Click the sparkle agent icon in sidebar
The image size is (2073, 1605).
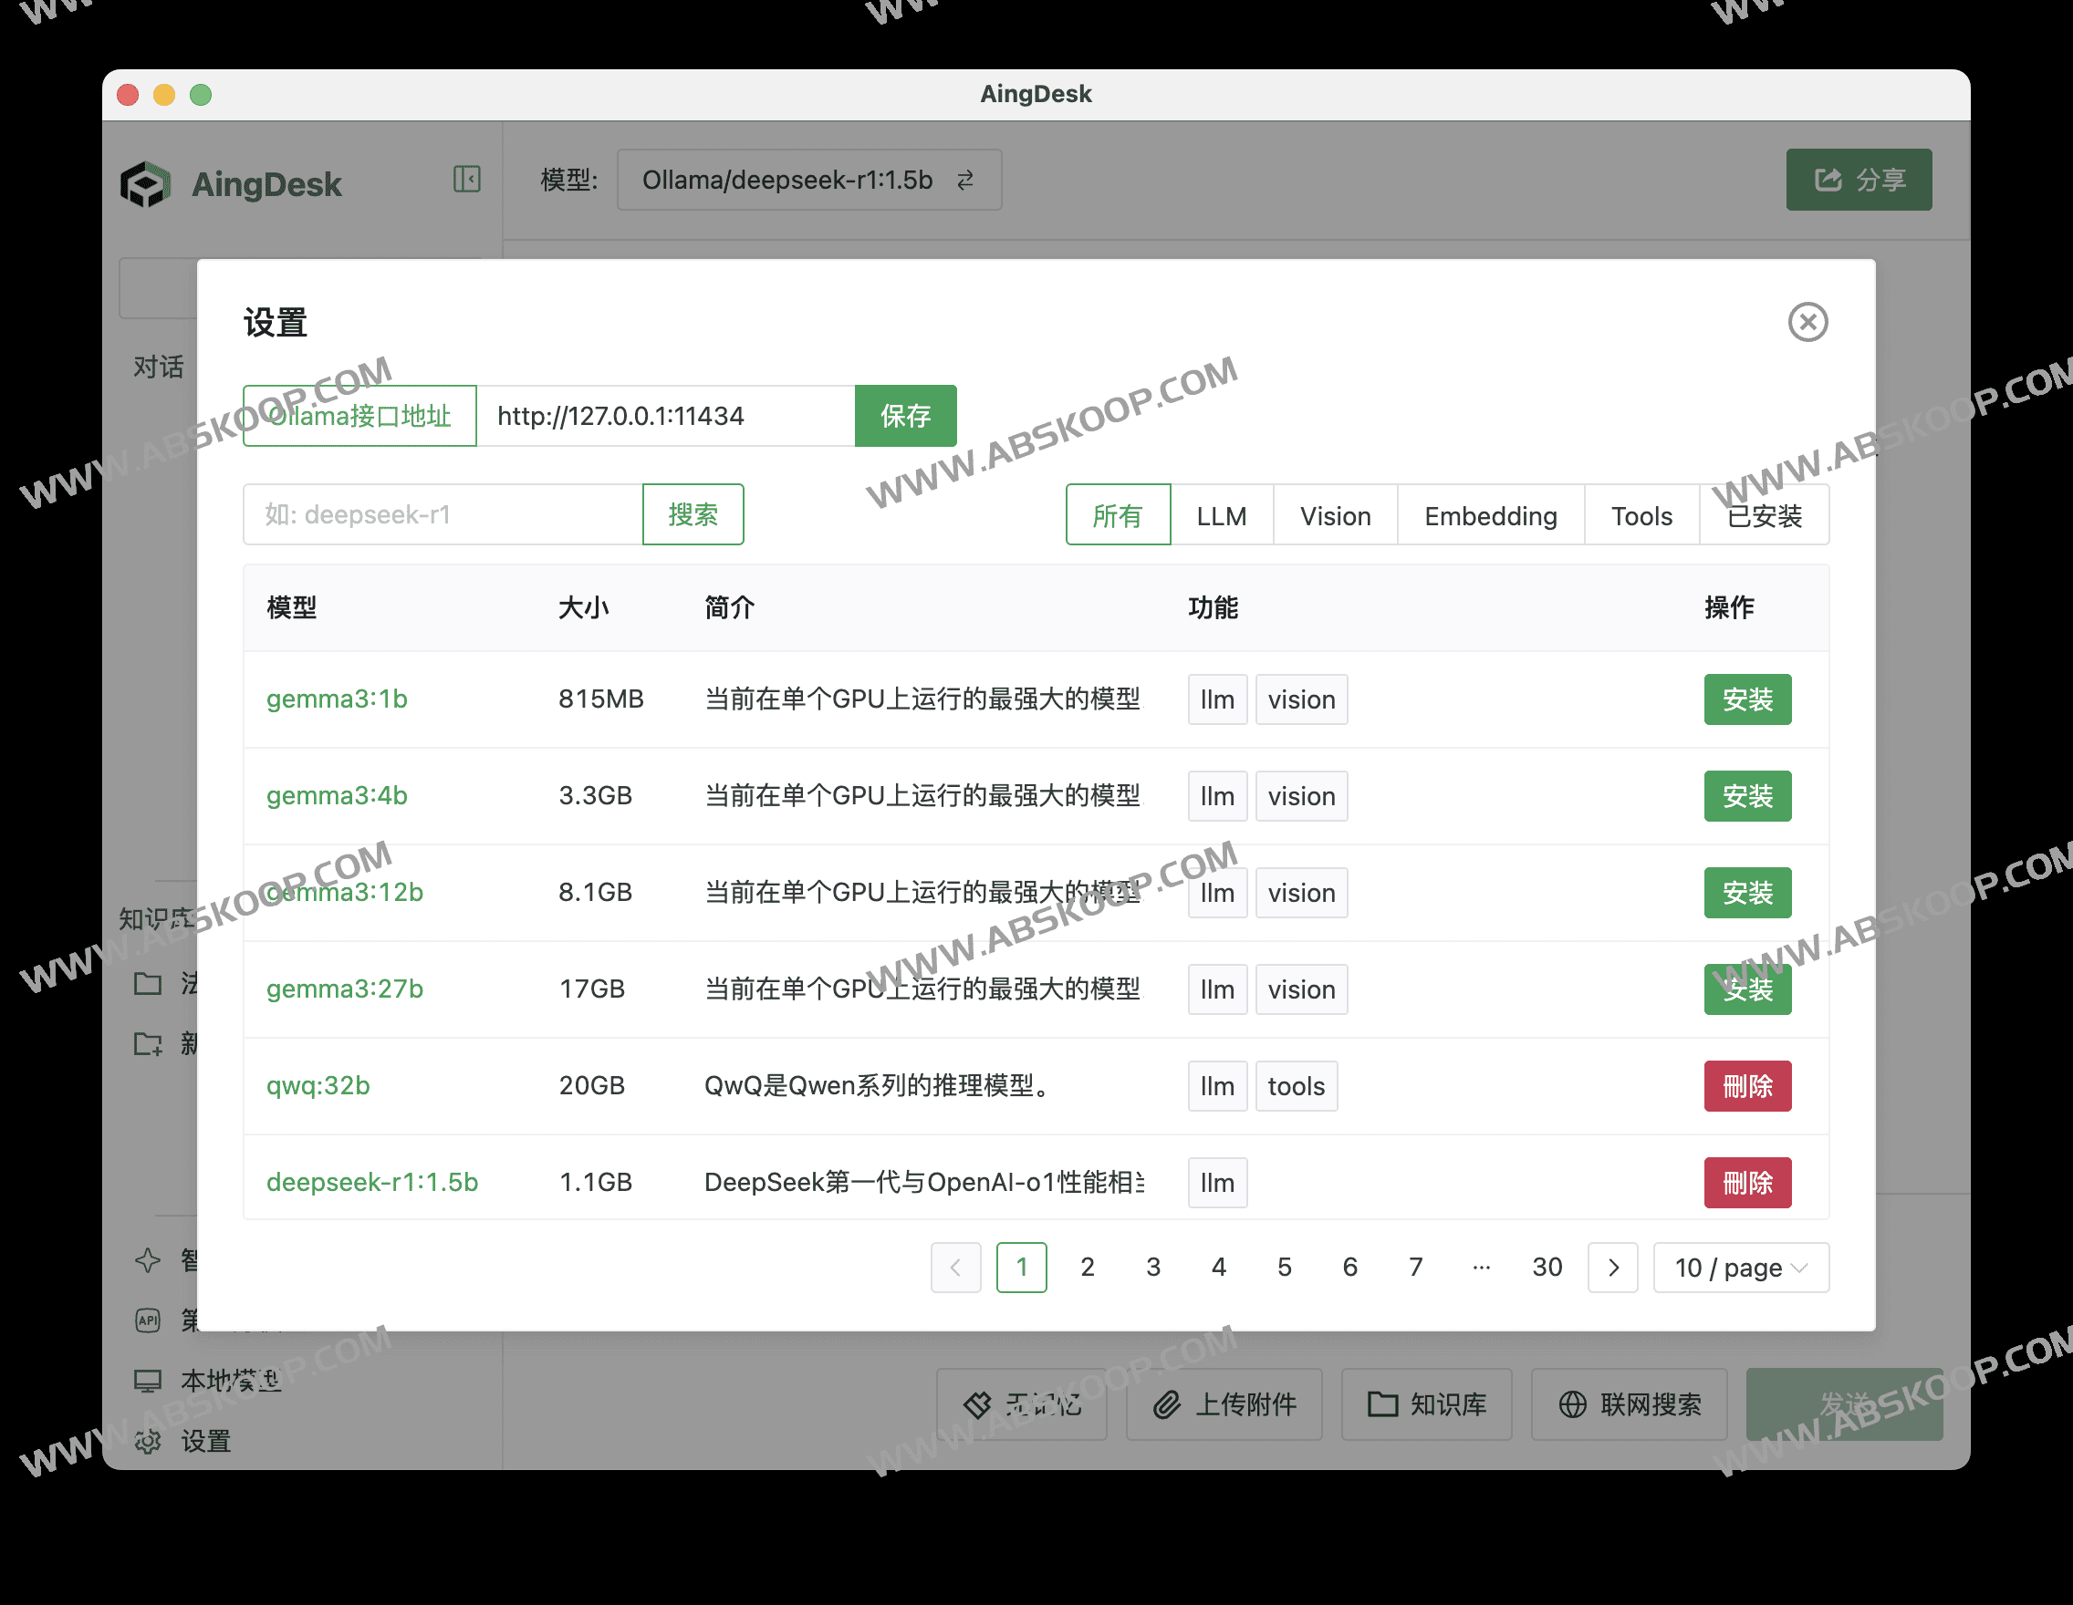[x=149, y=1261]
